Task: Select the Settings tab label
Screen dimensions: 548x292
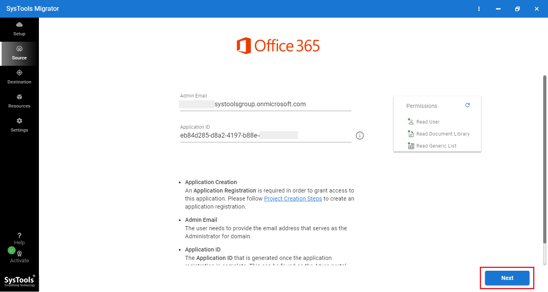Action: click(19, 130)
